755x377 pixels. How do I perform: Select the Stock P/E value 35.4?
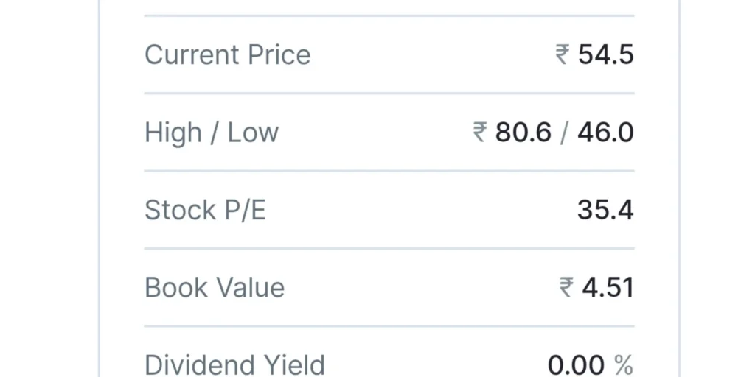[605, 211]
